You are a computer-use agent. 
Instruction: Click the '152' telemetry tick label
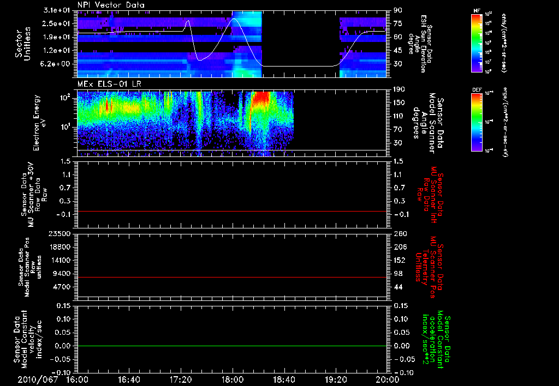coord(400,260)
